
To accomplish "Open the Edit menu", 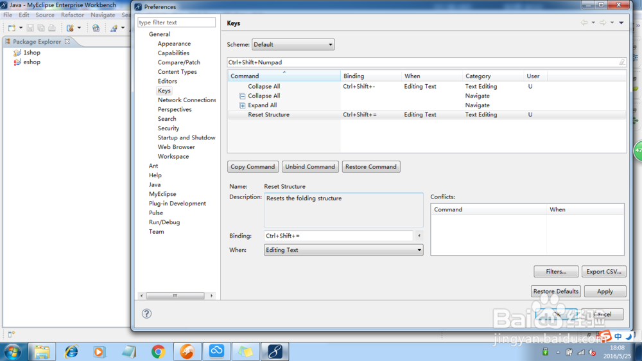I will 24,15.
